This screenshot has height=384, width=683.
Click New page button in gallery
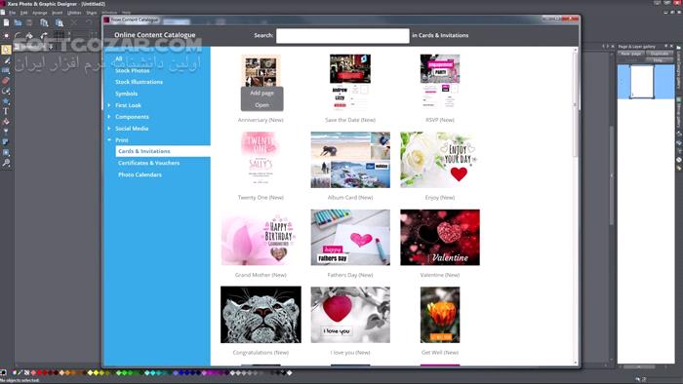click(x=631, y=54)
